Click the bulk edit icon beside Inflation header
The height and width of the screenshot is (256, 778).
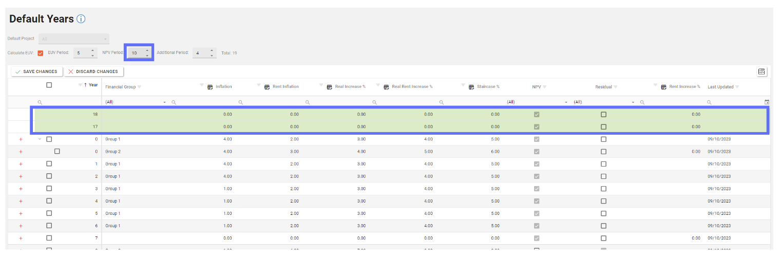pos(210,87)
